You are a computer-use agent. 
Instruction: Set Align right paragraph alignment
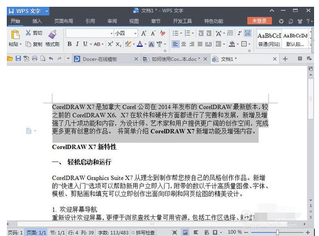(192, 44)
